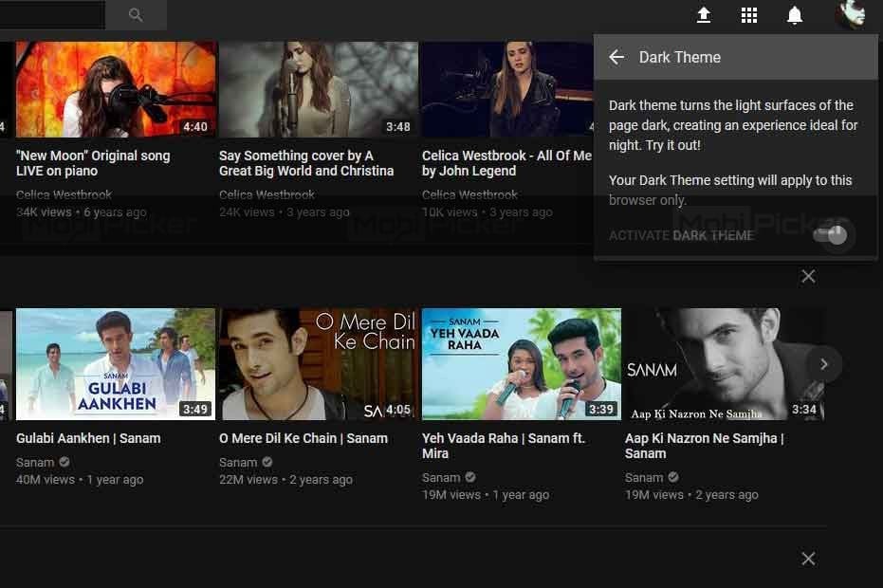Dismiss the Celica Westbrook shelf with X
The image size is (883, 588).
click(808, 276)
